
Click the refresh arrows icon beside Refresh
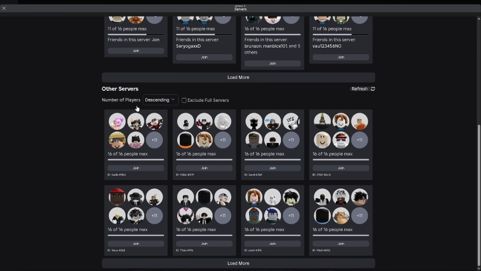coord(373,89)
